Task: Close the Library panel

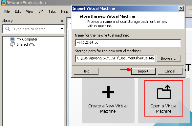Action: pos(62,21)
